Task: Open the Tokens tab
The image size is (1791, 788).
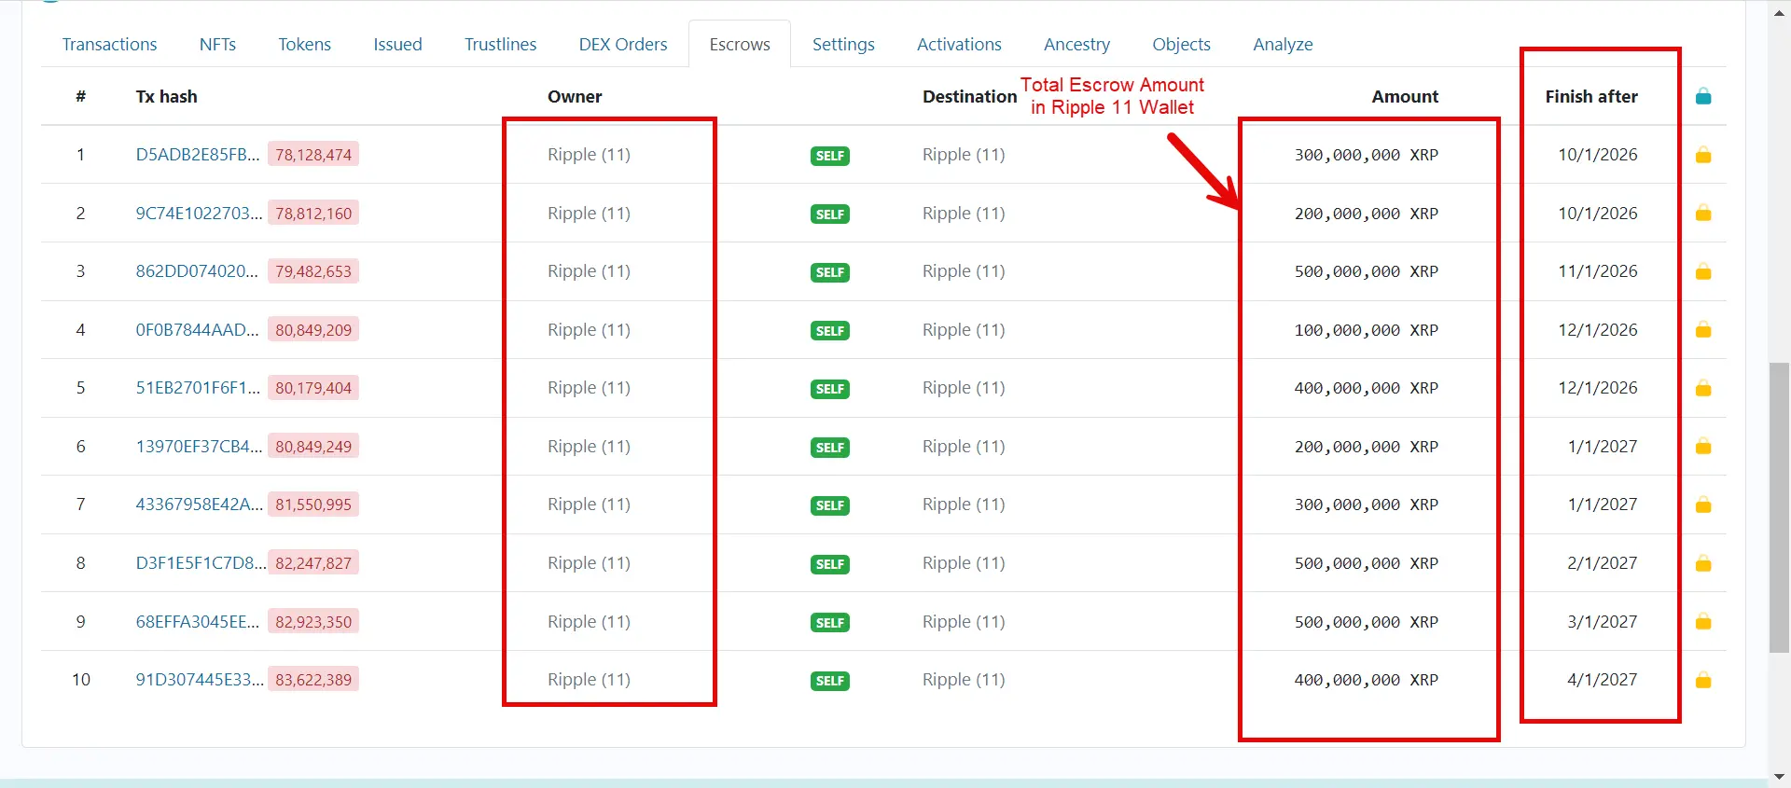Action: [x=304, y=44]
